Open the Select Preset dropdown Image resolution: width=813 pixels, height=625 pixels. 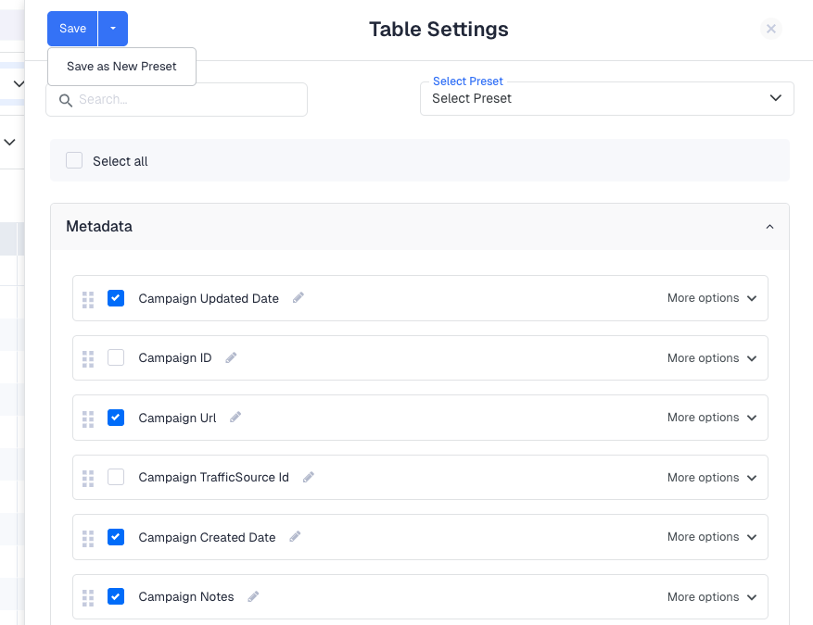pos(606,98)
